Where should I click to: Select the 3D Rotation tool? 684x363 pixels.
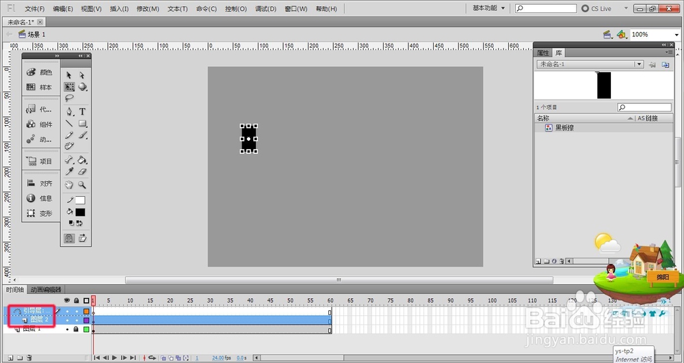tap(82, 87)
